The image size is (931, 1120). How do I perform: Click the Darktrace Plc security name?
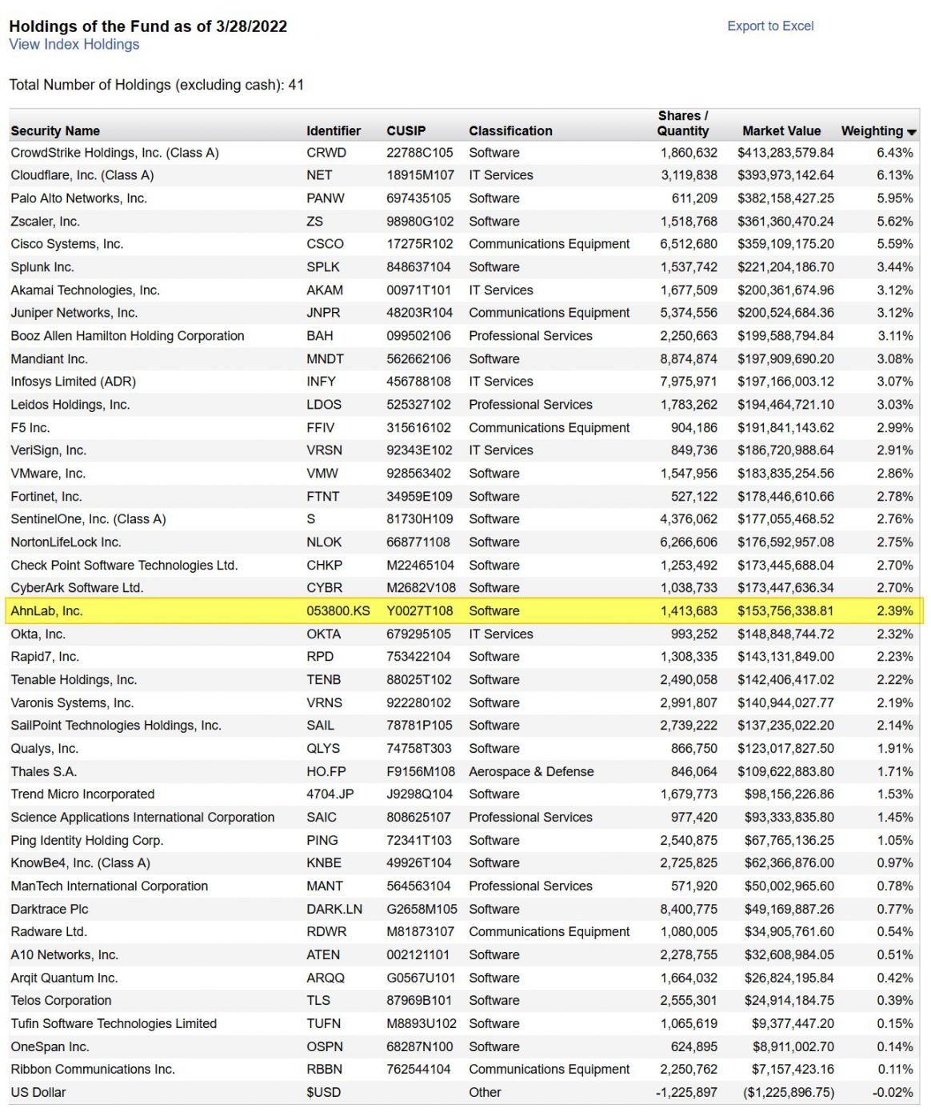pos(50,910)
